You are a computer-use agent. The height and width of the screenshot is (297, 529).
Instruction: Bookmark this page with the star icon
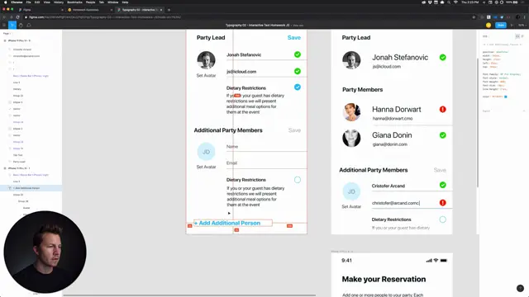pyautogui.click(x=474, y=16)
